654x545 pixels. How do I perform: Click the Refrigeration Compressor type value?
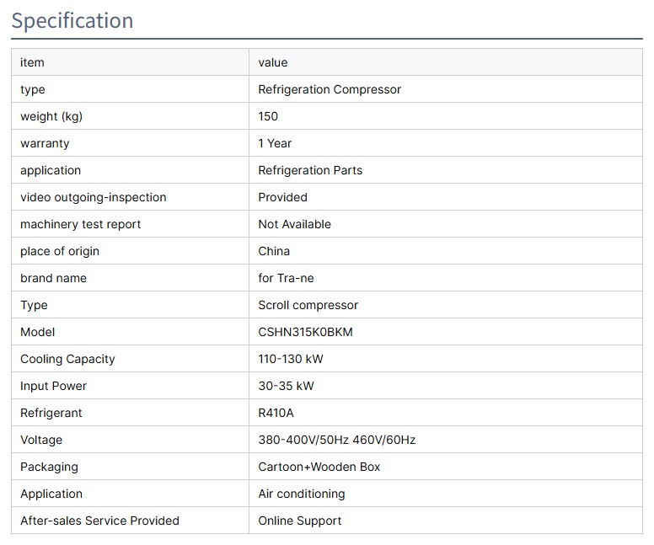[330, 89]
